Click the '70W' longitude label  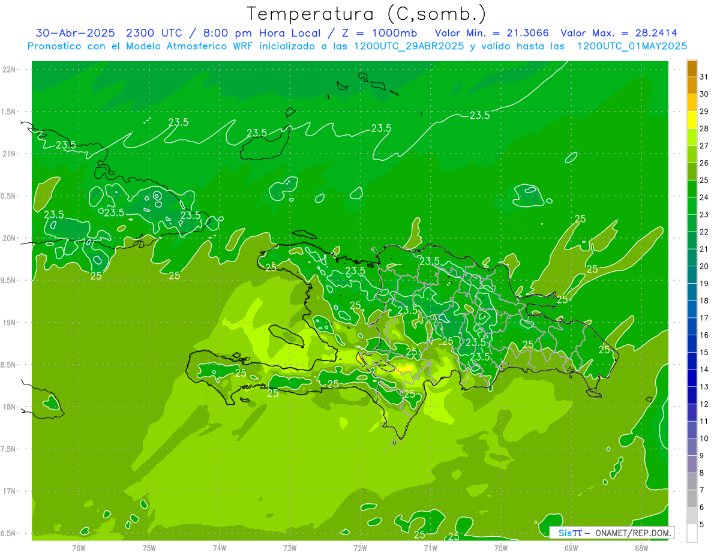point(501,548)
